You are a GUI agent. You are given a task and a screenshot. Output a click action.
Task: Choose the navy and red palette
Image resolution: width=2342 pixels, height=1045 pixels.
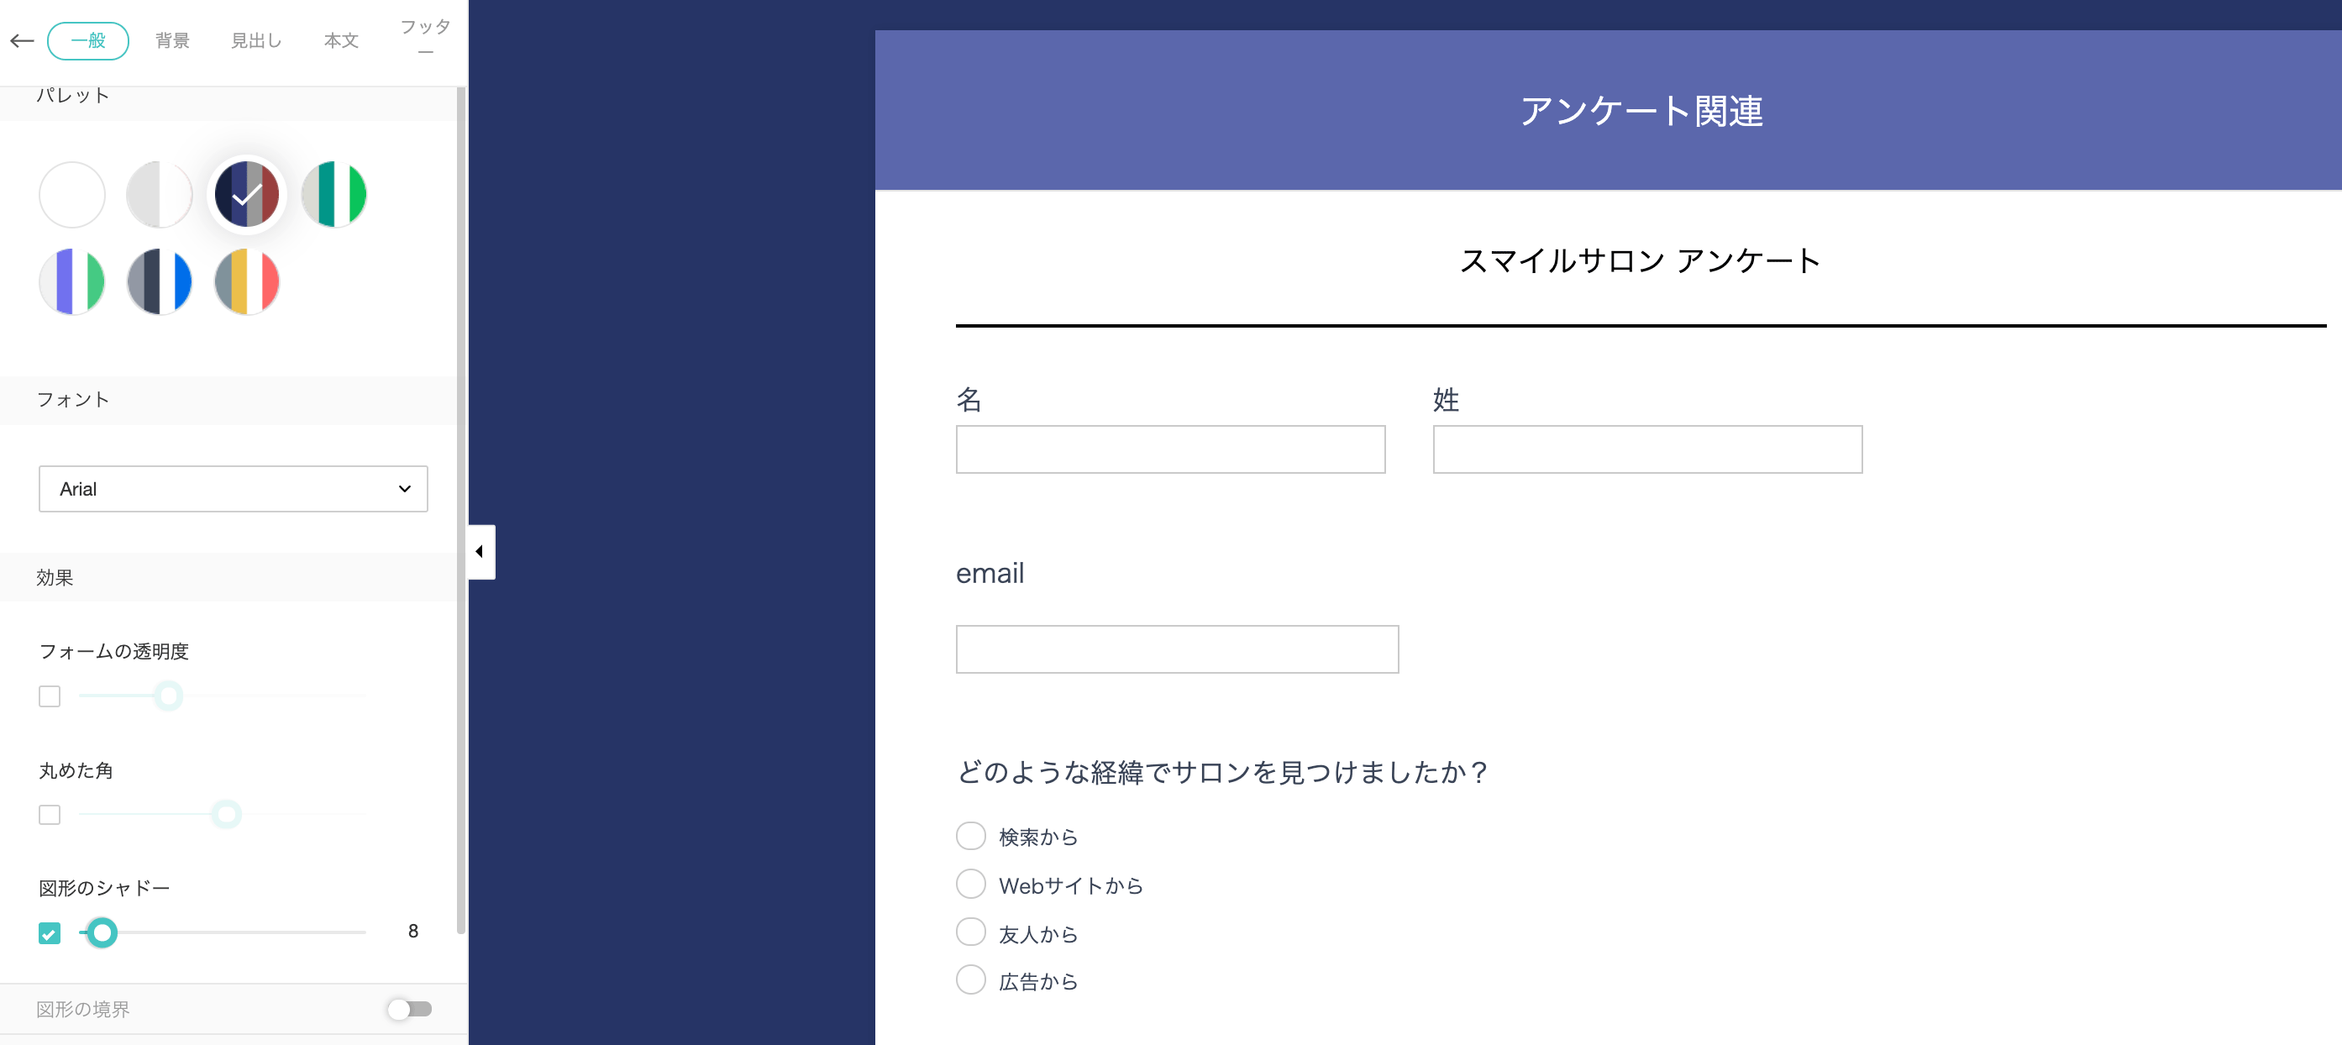[246, 195]
